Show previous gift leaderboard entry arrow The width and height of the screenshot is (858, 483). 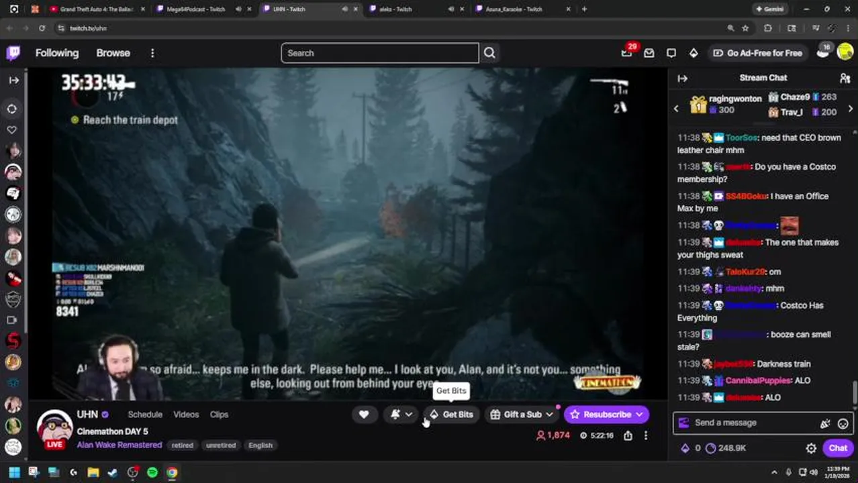click(676, 108)
